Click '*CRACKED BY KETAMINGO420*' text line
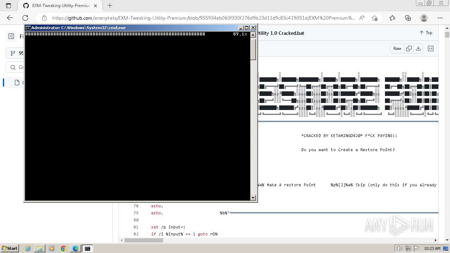450x253 pixels. (349, 136)
